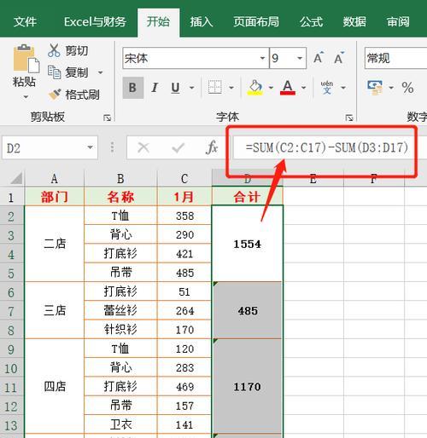Open the Copy dropdown arrow
This screenshot has width=427, height=438.
pyautogui.click(x=100, y=72)
